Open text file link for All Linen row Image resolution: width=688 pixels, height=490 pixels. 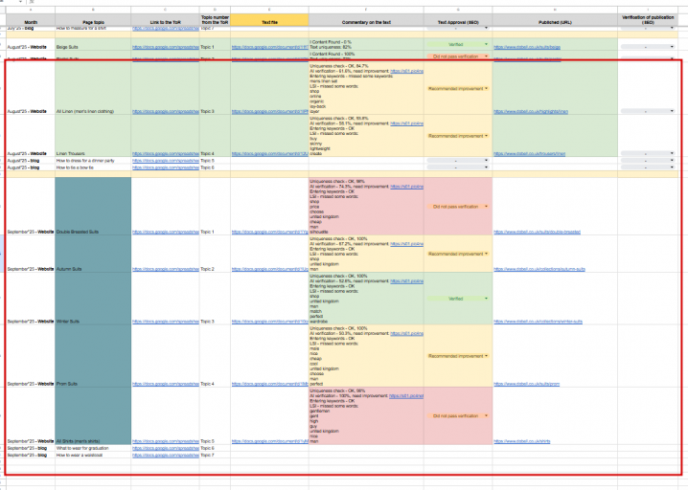click(x=270, y=111)
